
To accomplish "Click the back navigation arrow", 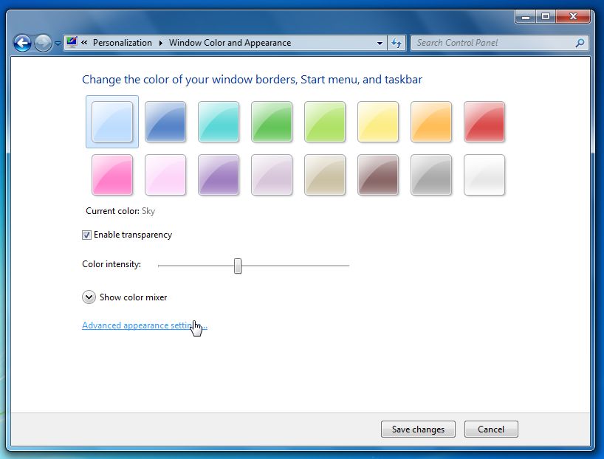I will (22, 43).
